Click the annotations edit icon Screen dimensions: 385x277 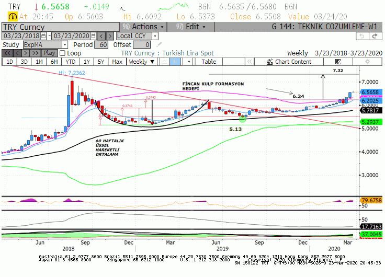[338, 62]
